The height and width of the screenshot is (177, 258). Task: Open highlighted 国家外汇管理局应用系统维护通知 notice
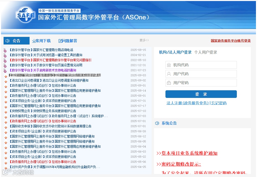point(55,75)
